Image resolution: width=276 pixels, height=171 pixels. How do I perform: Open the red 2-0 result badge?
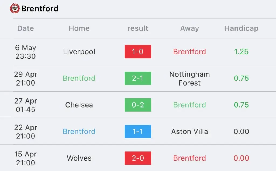[x=138, y=158]
